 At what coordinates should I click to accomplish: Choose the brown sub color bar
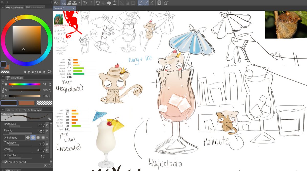[27, 103]
